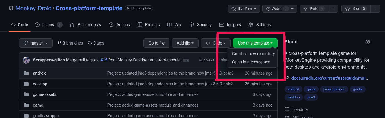Viewport: 385px width, 118px height.
Task: Open the Security tab
Action: (201, 25)
